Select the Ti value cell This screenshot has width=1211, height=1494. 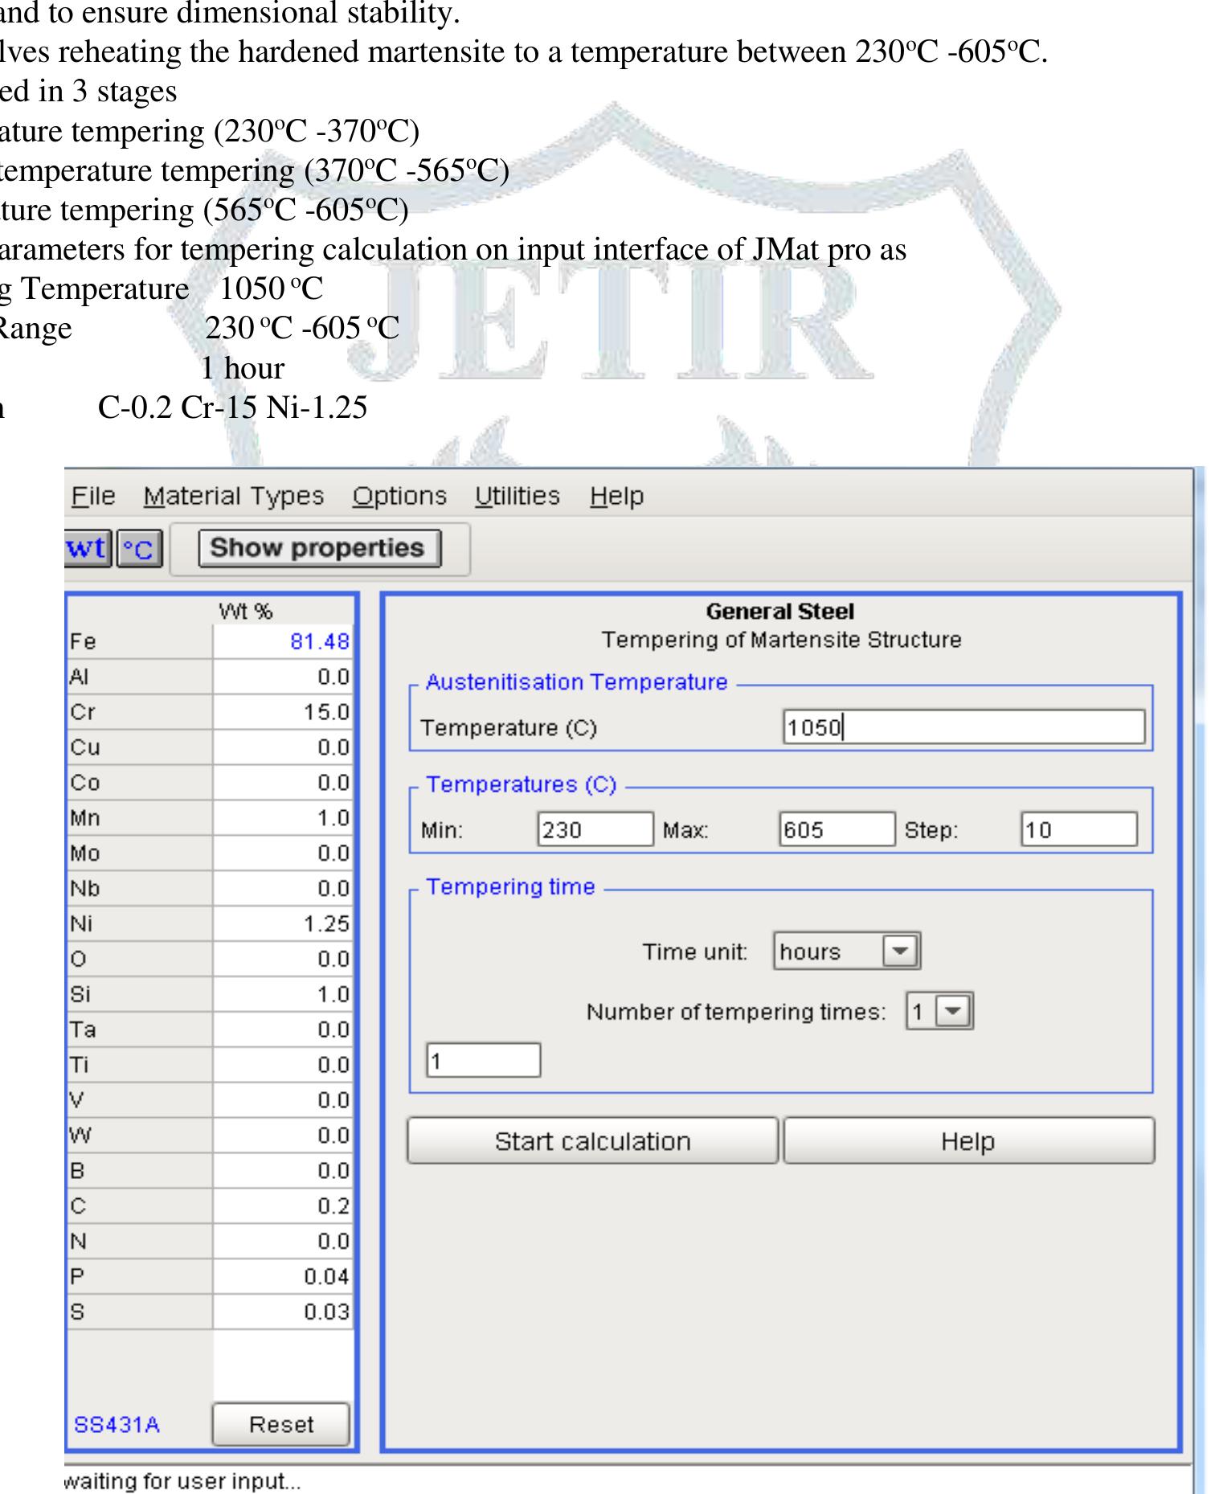pos(283,1065)
